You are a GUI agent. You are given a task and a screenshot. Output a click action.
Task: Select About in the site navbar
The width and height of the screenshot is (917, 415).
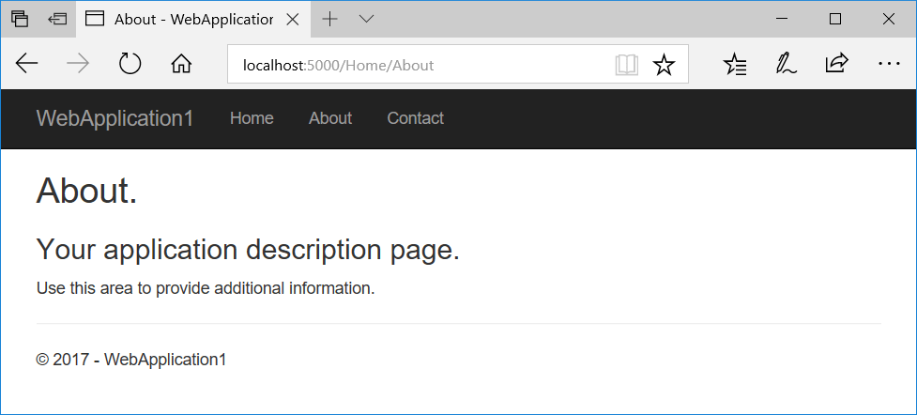[330, 118]
